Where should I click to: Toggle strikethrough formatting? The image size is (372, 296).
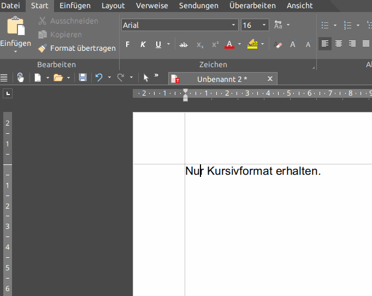coord(184,45)
